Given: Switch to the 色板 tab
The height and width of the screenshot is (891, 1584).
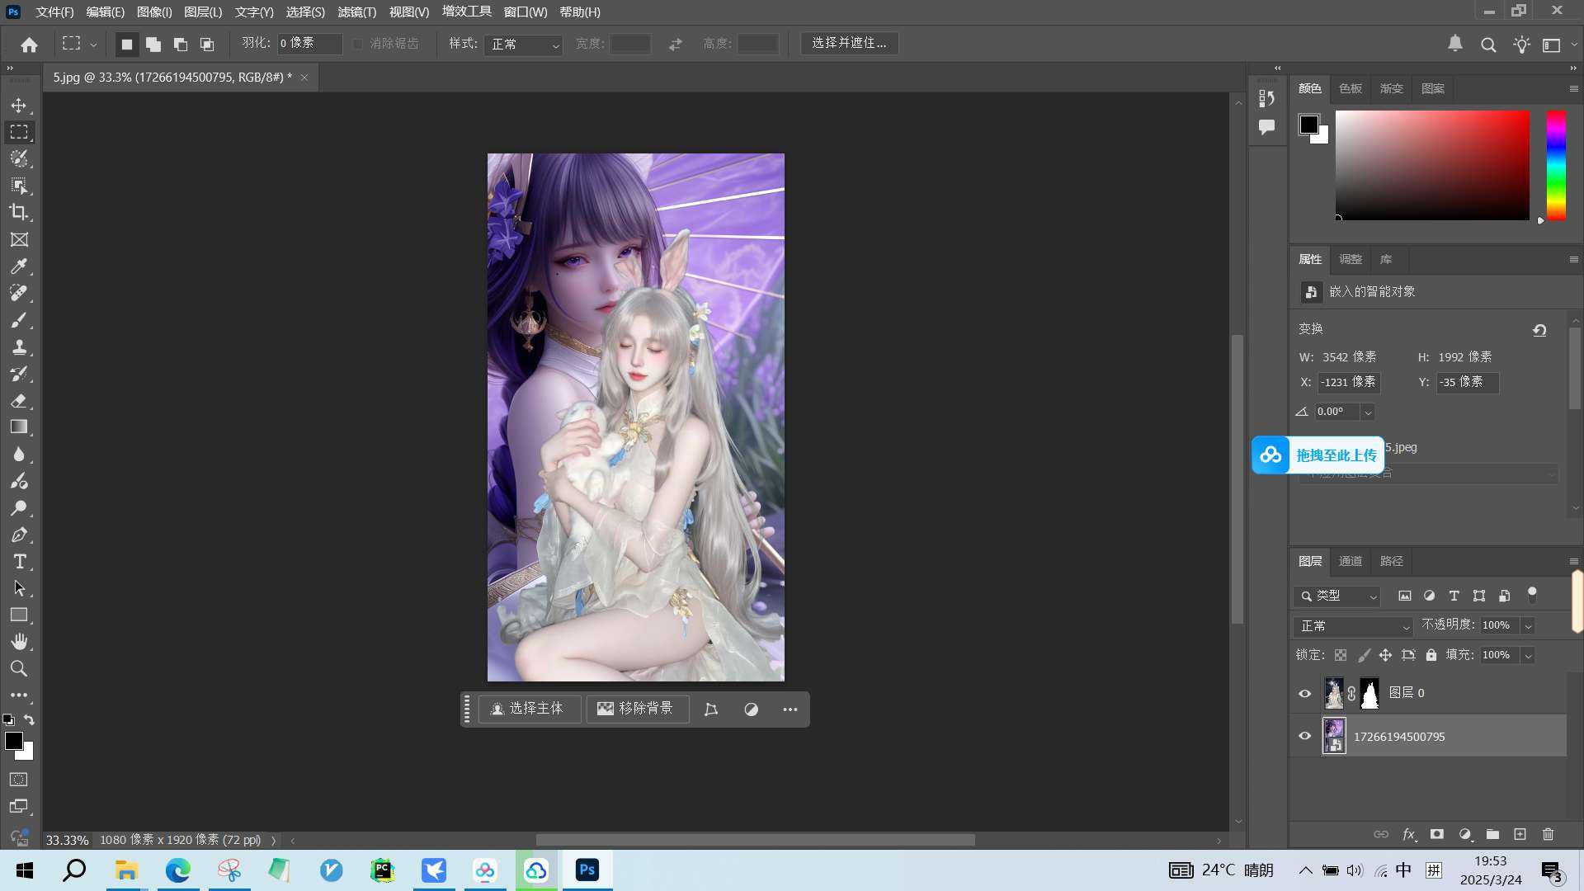Looking at the screenshot, I should [1350, 88].
